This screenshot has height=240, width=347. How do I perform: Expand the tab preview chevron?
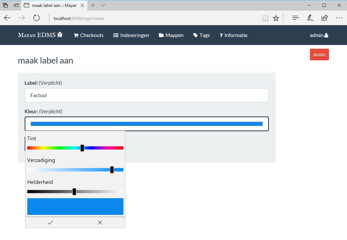coord(103,5)
